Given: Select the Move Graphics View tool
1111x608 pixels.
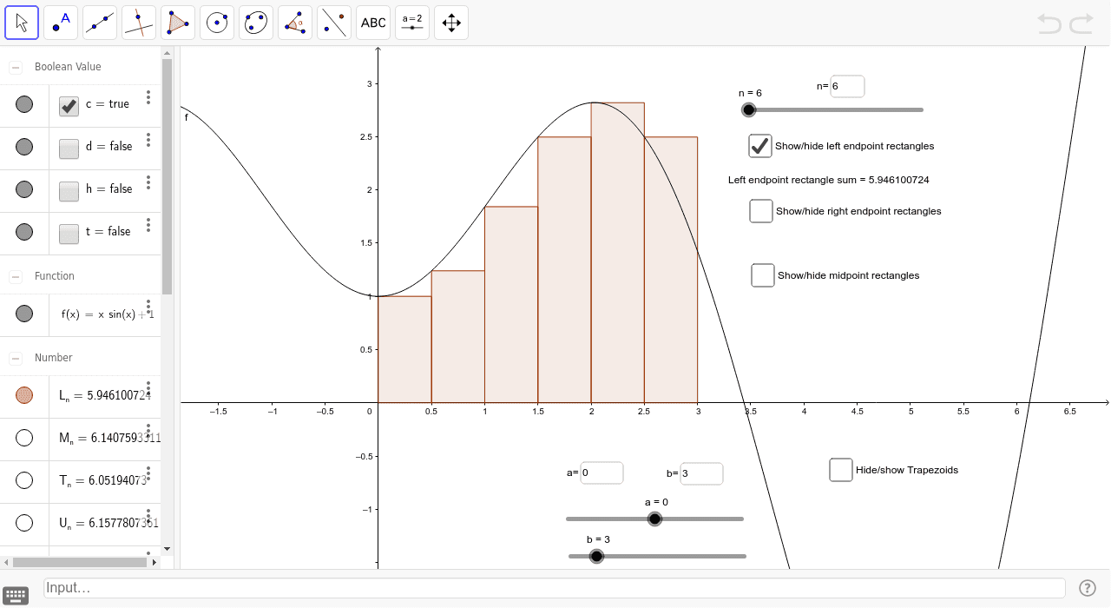Looking at the screenshot, I should (x=451, y=23).
